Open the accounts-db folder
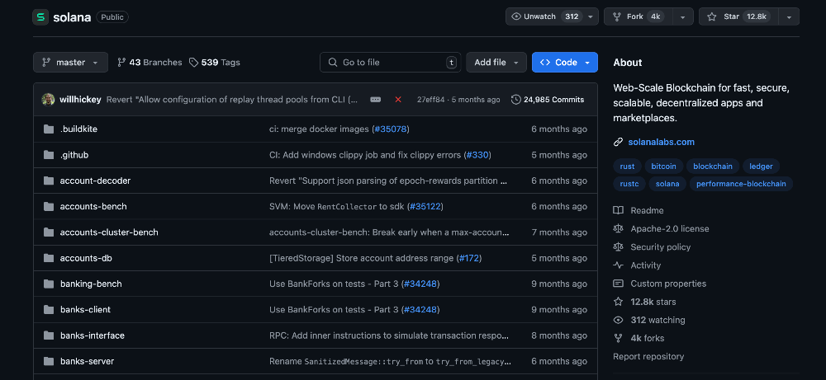This screenshot has width=826, height=380. pos(86,258)
